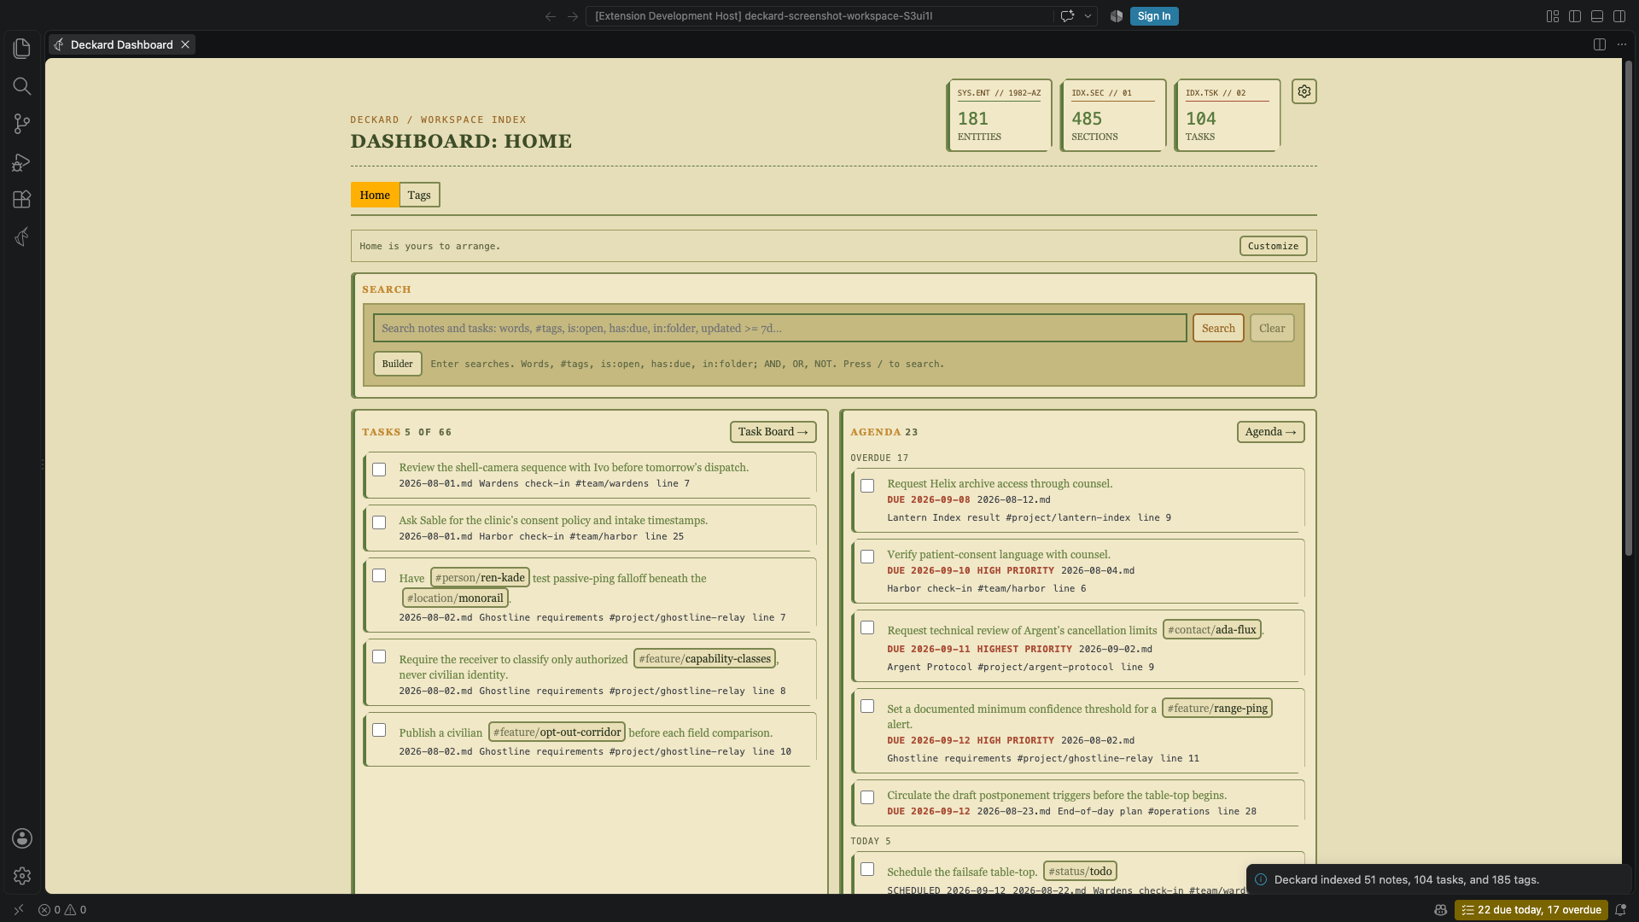Split the editor right
1639x922 pixels.
pos(1600,44)
